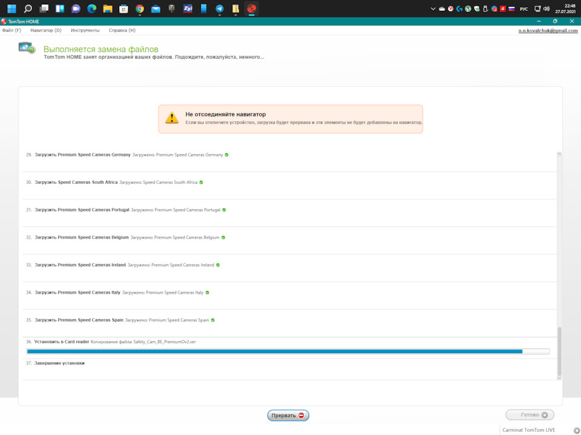
Task: Open the Навигатор (D) menu
Action: pyautogui.click(x=46, y=30)
